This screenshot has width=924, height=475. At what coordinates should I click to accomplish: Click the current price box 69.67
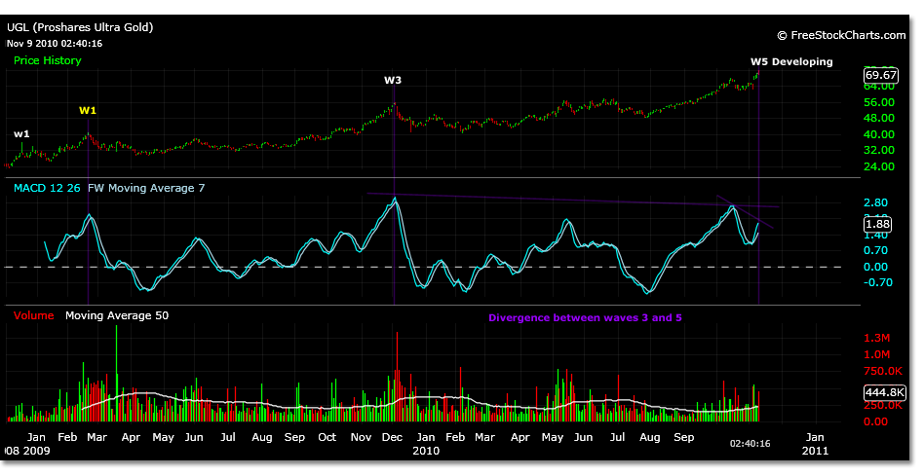coord(881,75)
